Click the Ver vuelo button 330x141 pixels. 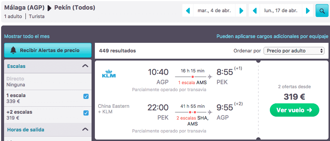(295, 110)
